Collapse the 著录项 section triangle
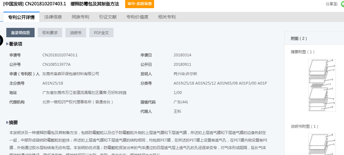The image size is (344, 155). 7,44
